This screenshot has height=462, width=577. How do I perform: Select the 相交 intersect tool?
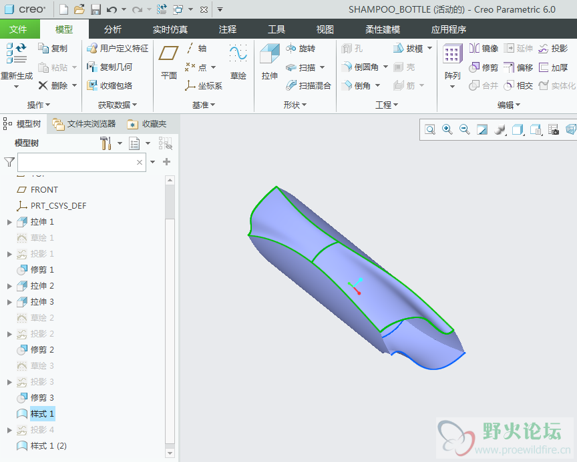click(518, 85)
